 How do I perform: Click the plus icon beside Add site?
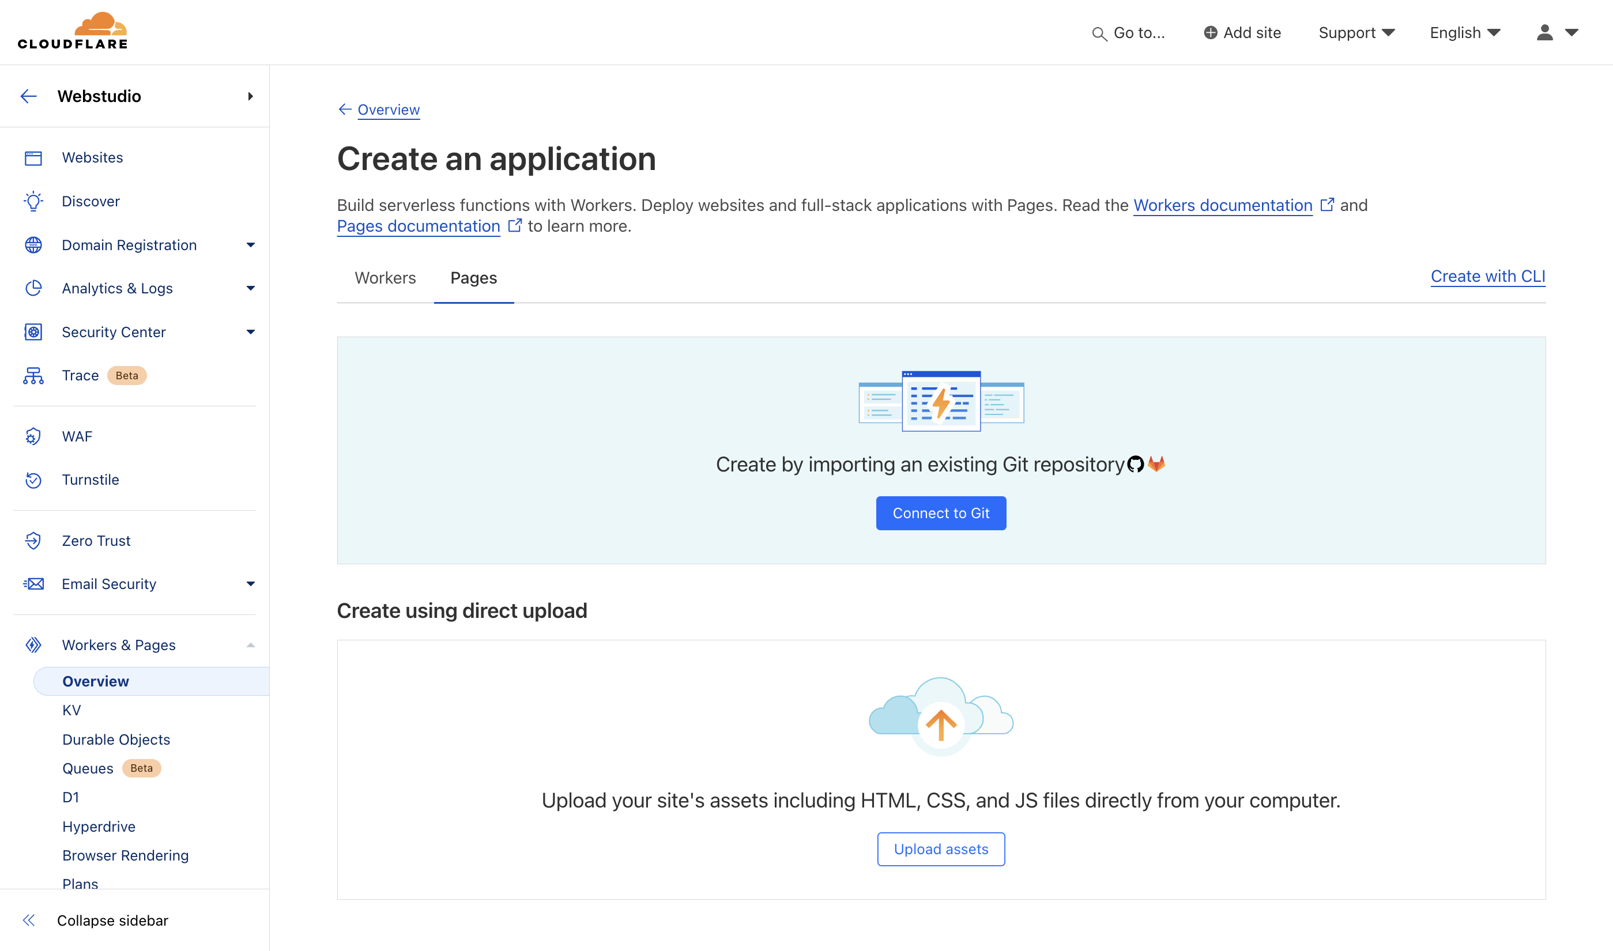tap(1210, 33)
